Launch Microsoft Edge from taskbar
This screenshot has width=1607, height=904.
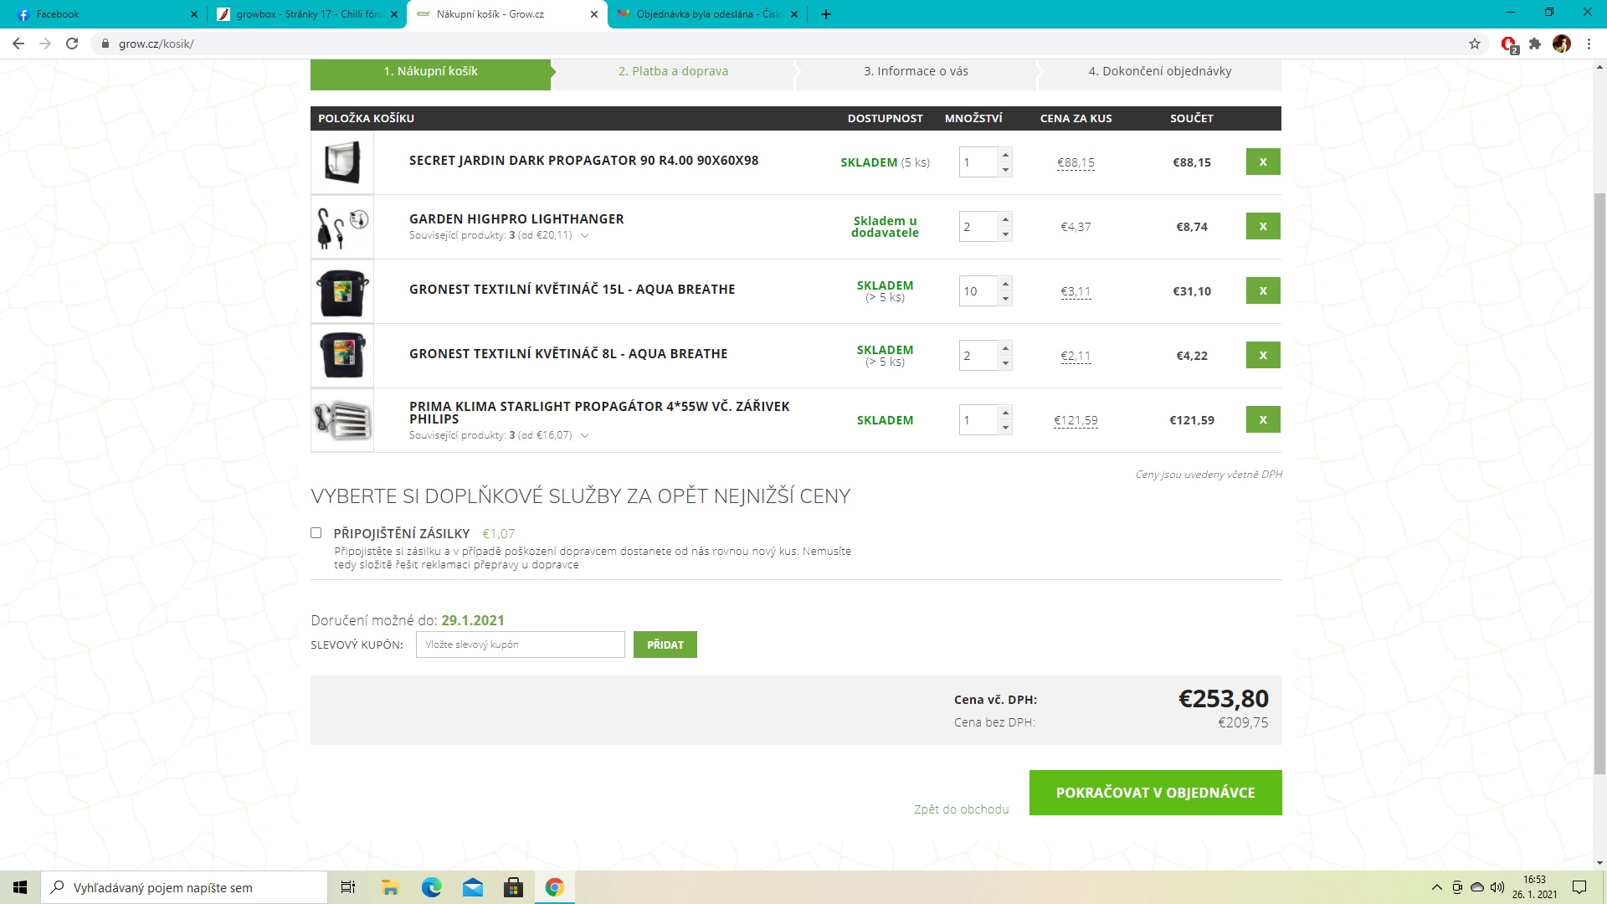[431, 887]
